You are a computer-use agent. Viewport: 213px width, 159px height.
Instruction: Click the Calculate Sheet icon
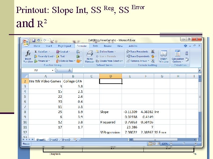click(187, 59)
